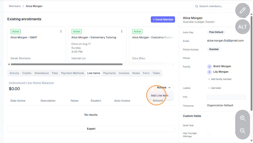This screenshot has width=253, height=143.
Task: Click the alice.morgan.5rjl@gmail.com email
Action: pyautogui.click(x=225, y=41)
